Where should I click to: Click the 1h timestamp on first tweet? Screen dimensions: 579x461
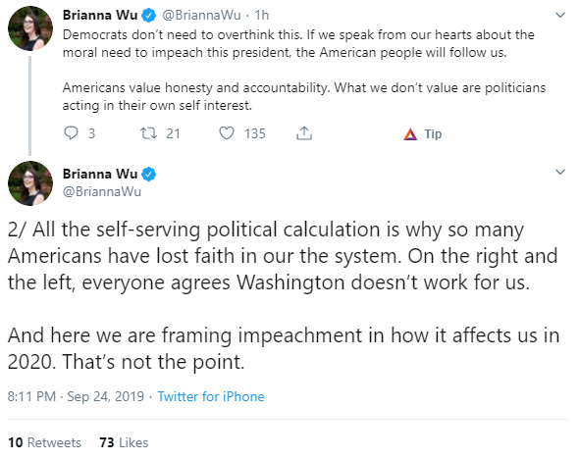coord(261,15)
